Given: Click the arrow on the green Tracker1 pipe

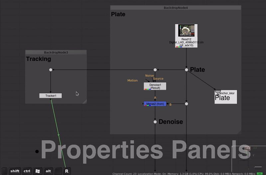Looking at the screenshot, I should 59,135.
